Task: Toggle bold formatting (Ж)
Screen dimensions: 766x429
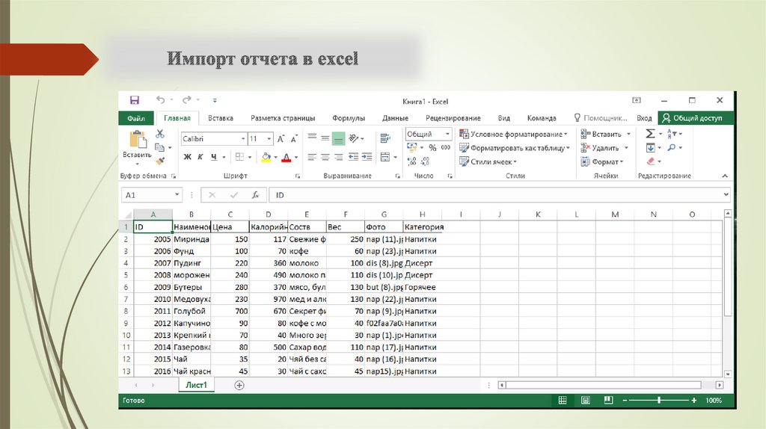Action: pos(188,157)
